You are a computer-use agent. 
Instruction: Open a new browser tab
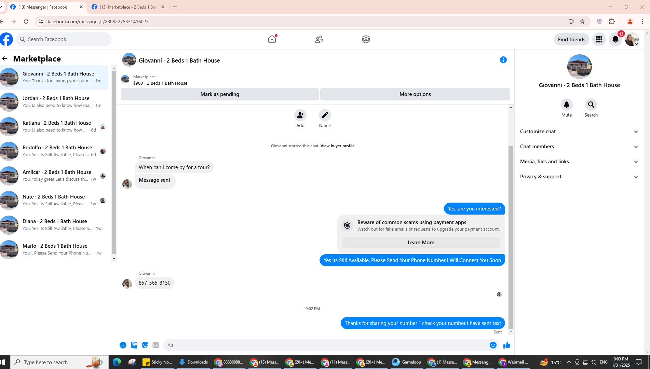(175, 7)
